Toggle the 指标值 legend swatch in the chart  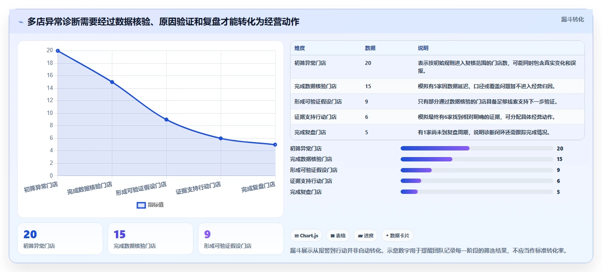141,205
